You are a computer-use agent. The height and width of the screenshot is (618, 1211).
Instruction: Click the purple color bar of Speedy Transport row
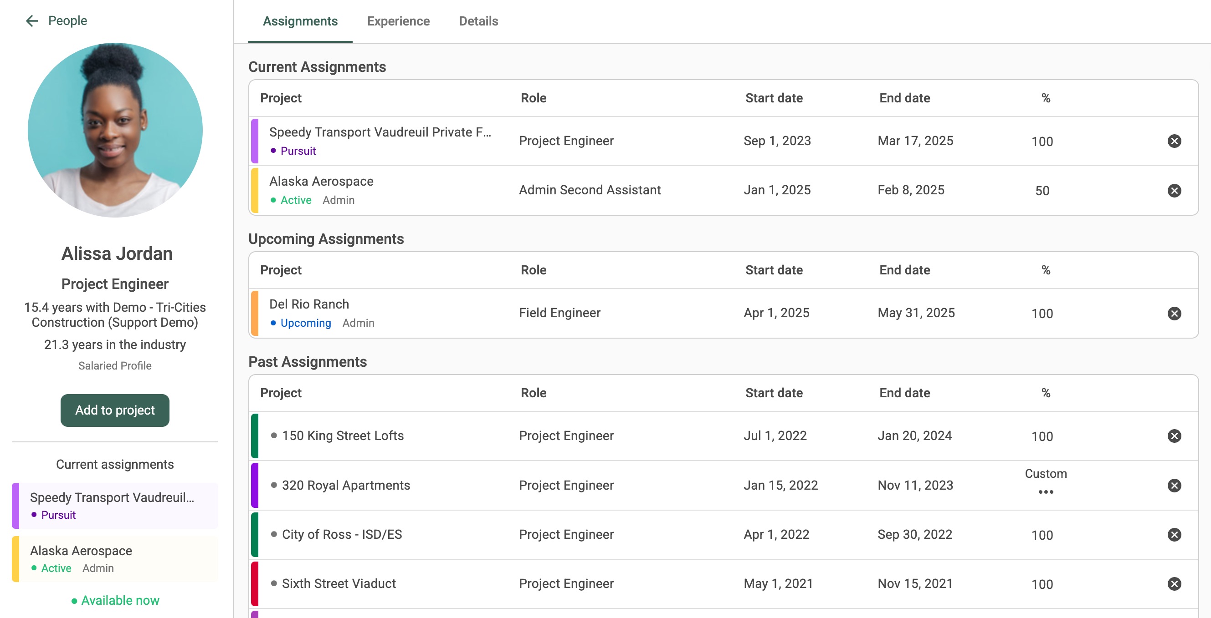coord(254,141)
